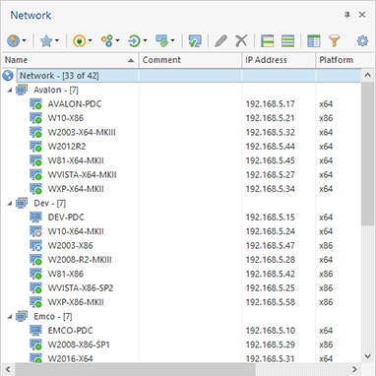Viewport: 376px width, 376px height.
Task: Click the IP address 192.168.5.15
Action: click(271, 217)
